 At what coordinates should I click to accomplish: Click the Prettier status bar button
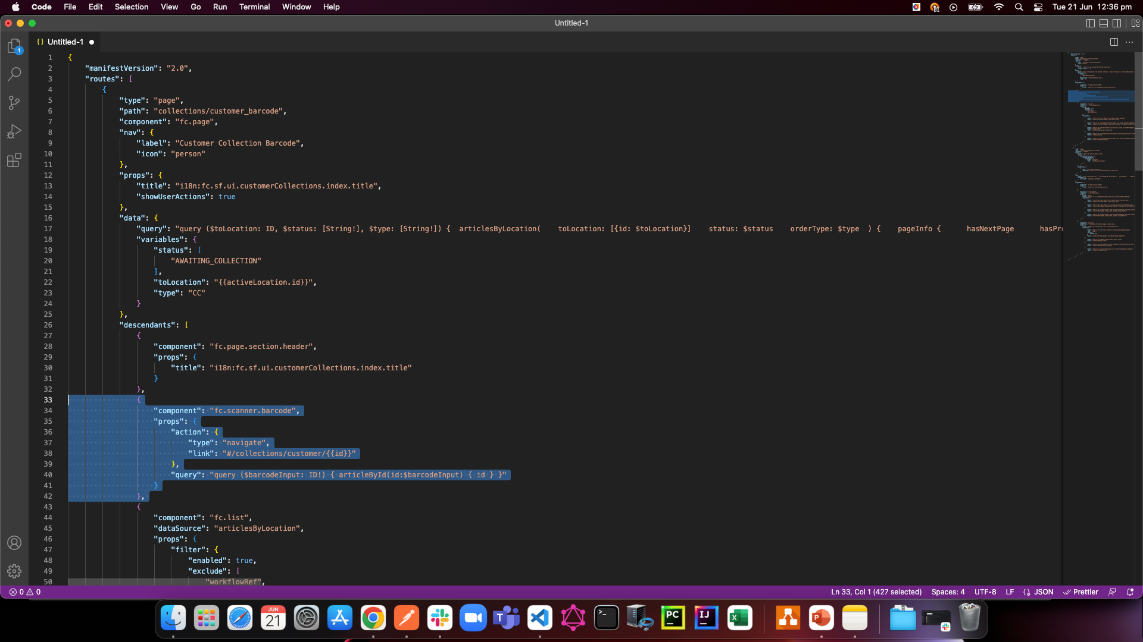coord(1081,592)
